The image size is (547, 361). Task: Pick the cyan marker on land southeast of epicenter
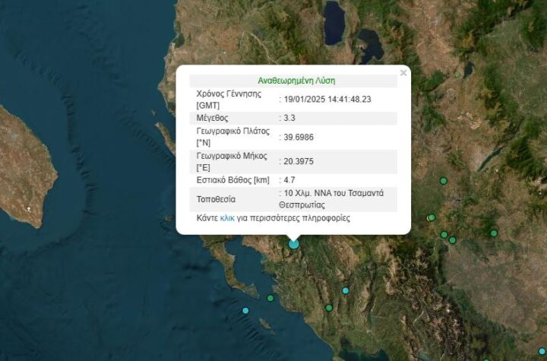point(346,290)
